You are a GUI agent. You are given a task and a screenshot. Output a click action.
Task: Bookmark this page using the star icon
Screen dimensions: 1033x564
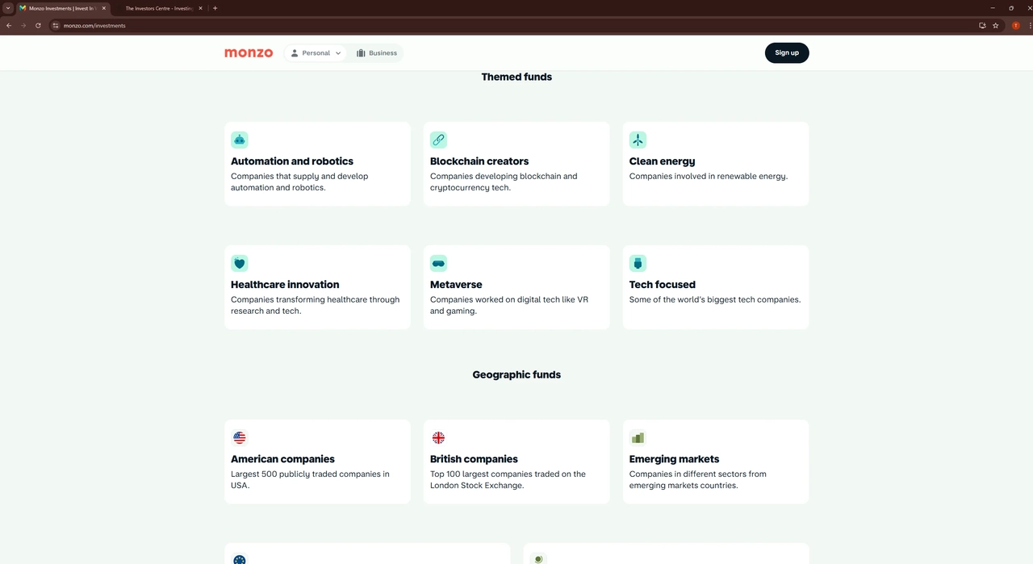(995, 25)
